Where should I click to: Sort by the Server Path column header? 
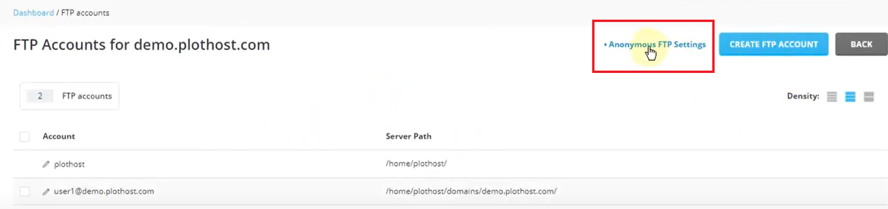408,136
